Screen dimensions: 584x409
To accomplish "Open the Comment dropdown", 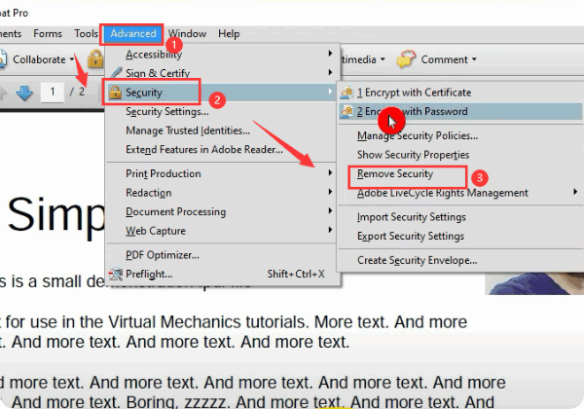I will pyautogui.click(x=449, y=59).
